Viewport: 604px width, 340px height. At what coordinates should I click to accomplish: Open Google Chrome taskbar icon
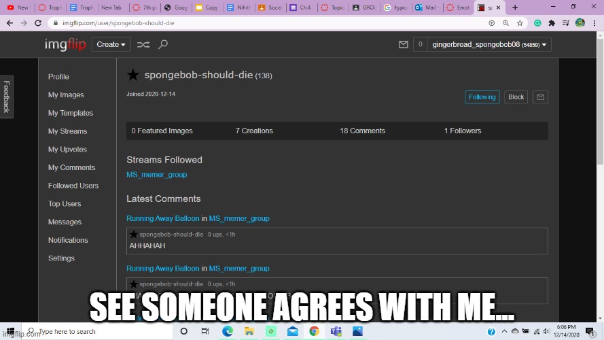click(x=314, y=331)
